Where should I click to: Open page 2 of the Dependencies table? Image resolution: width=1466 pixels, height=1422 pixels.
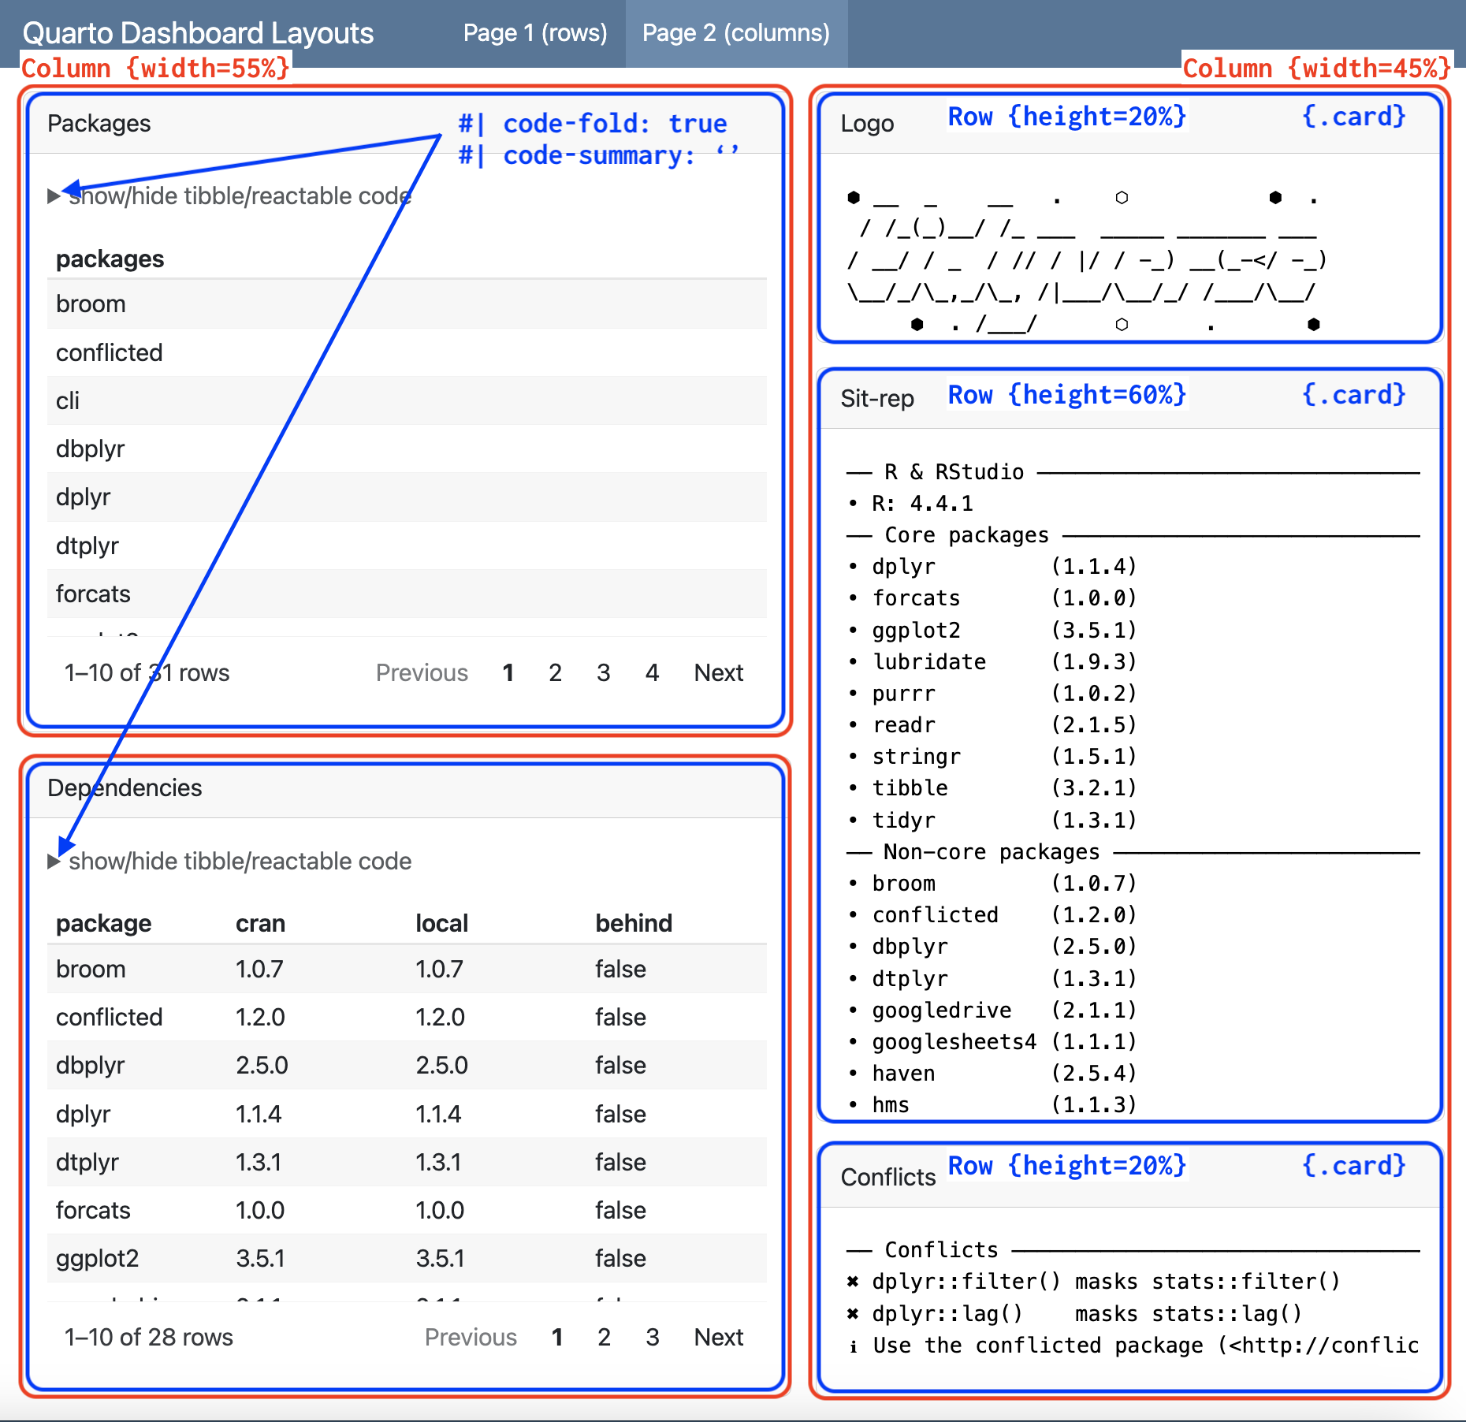pyautogui.click(x=604, y=1337)
